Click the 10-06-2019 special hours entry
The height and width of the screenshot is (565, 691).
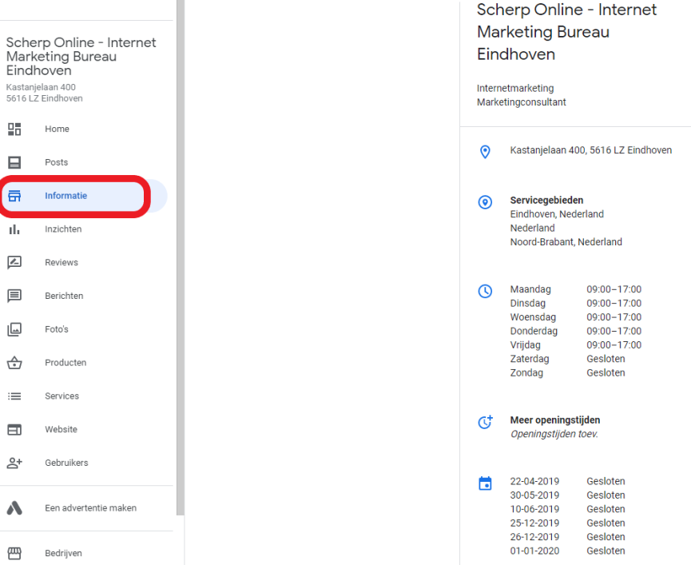[568, 509]
